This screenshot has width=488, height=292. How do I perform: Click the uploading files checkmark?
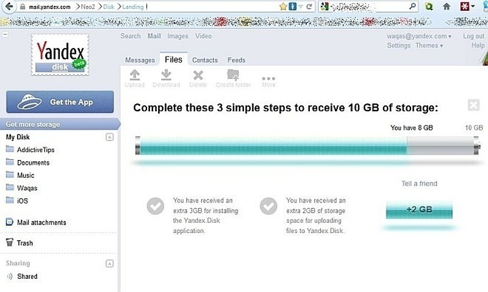click(x=268, y=206)
